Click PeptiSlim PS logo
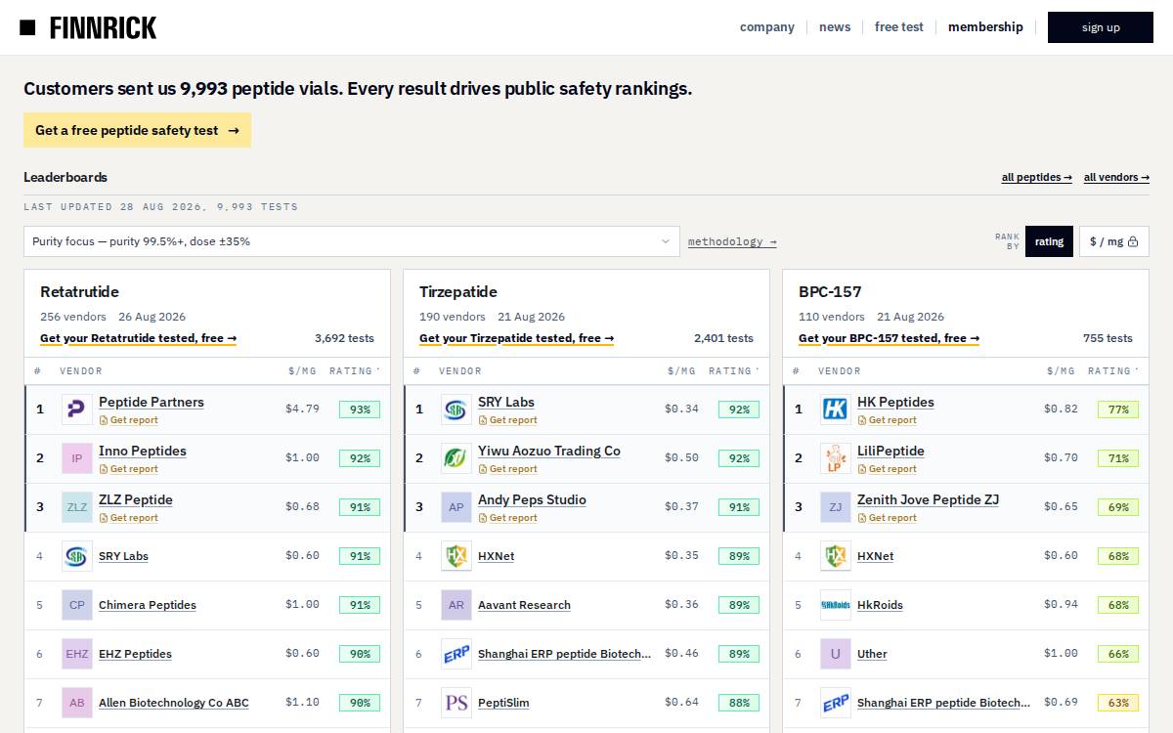Viewport: 1173px width, 733px height. click(x=456, y=703)
